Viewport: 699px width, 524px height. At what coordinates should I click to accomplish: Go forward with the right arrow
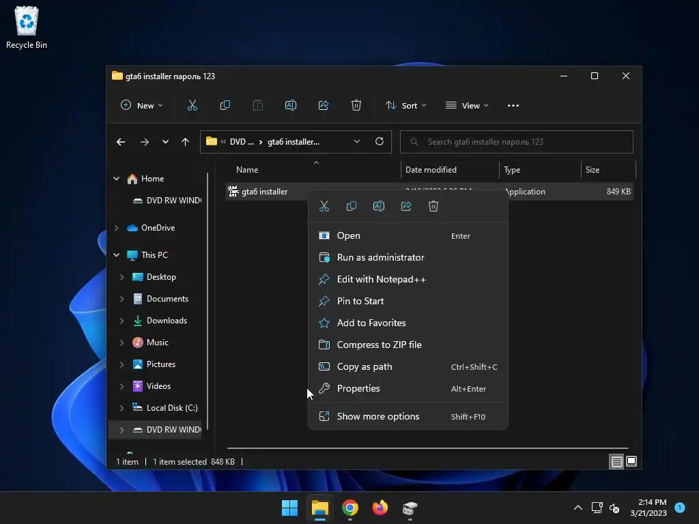tap(145, 142)
